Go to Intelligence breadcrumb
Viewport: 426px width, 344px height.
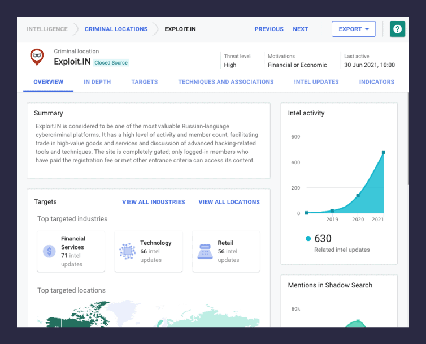(47, 29)
